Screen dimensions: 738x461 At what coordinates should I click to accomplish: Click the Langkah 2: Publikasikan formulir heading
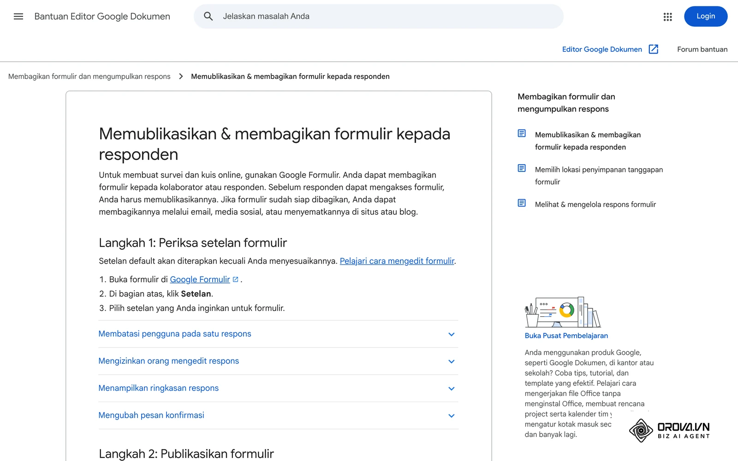pos(186,454)
